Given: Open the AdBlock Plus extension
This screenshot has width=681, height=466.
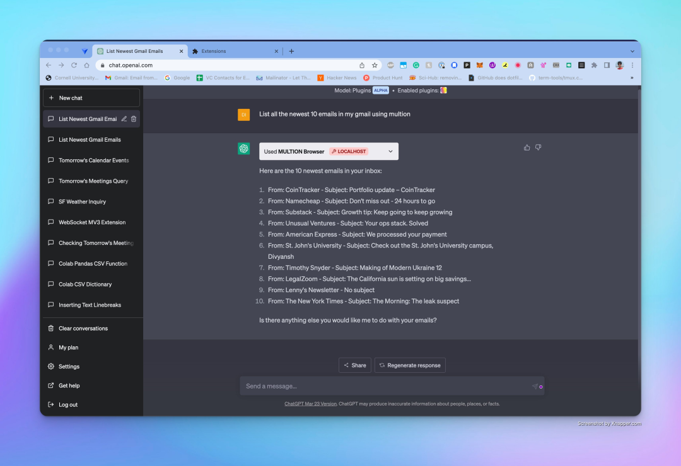Looking at the screenshot, I should (x=390, y=65).
